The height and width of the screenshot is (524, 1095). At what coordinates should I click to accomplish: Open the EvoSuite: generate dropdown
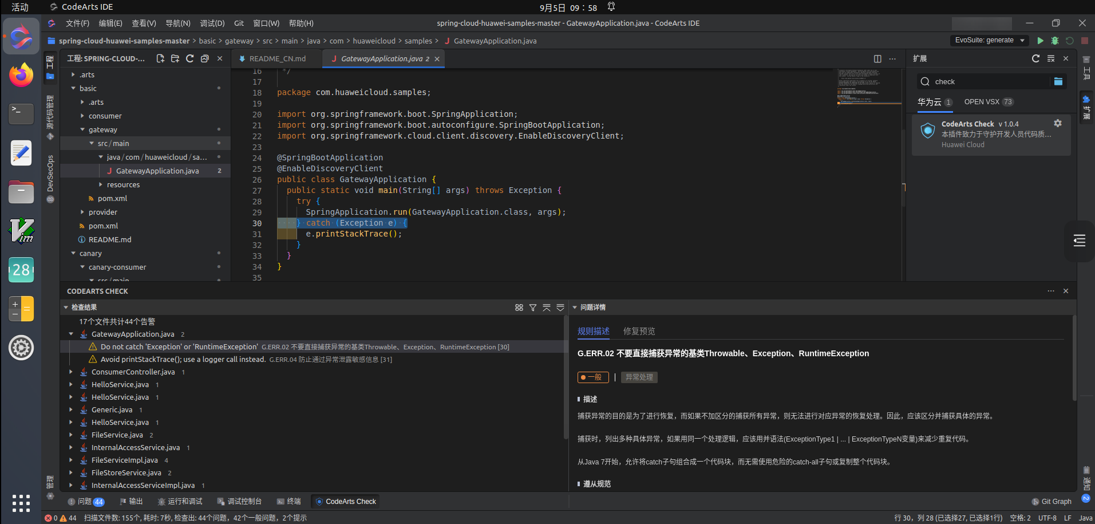coord(990,40)
